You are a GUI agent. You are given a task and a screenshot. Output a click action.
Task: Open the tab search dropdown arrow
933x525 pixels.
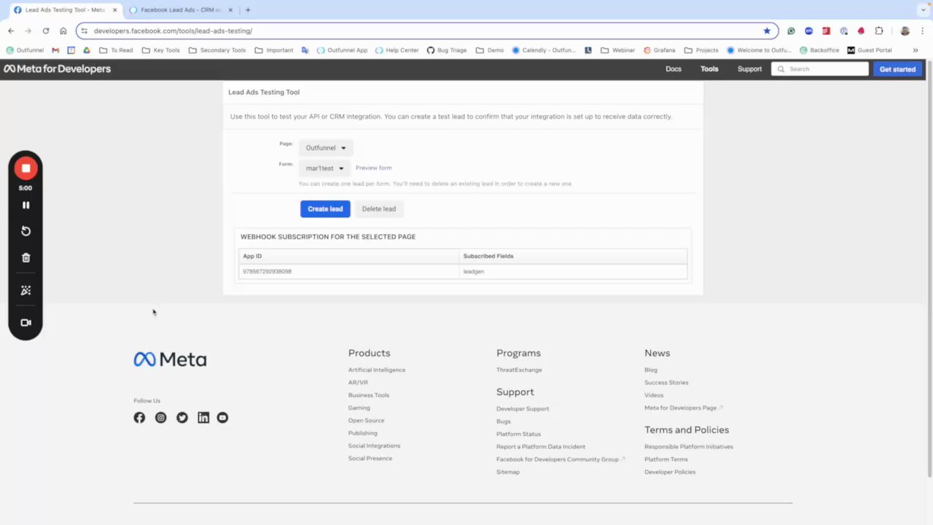923,10
